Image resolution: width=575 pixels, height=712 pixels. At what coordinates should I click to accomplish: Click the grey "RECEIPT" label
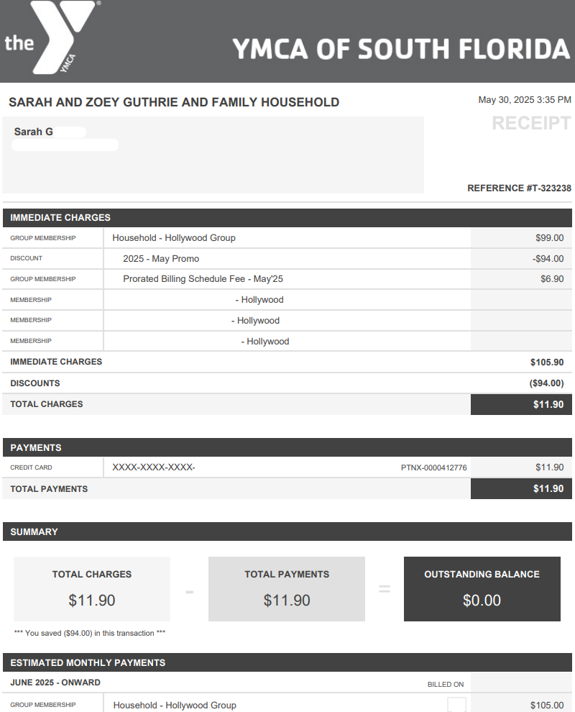tap(531, 123)
